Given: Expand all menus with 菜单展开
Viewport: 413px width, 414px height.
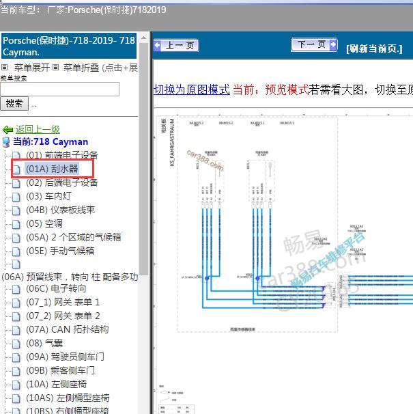Looking at the screenshot, I should coord(32,68).
